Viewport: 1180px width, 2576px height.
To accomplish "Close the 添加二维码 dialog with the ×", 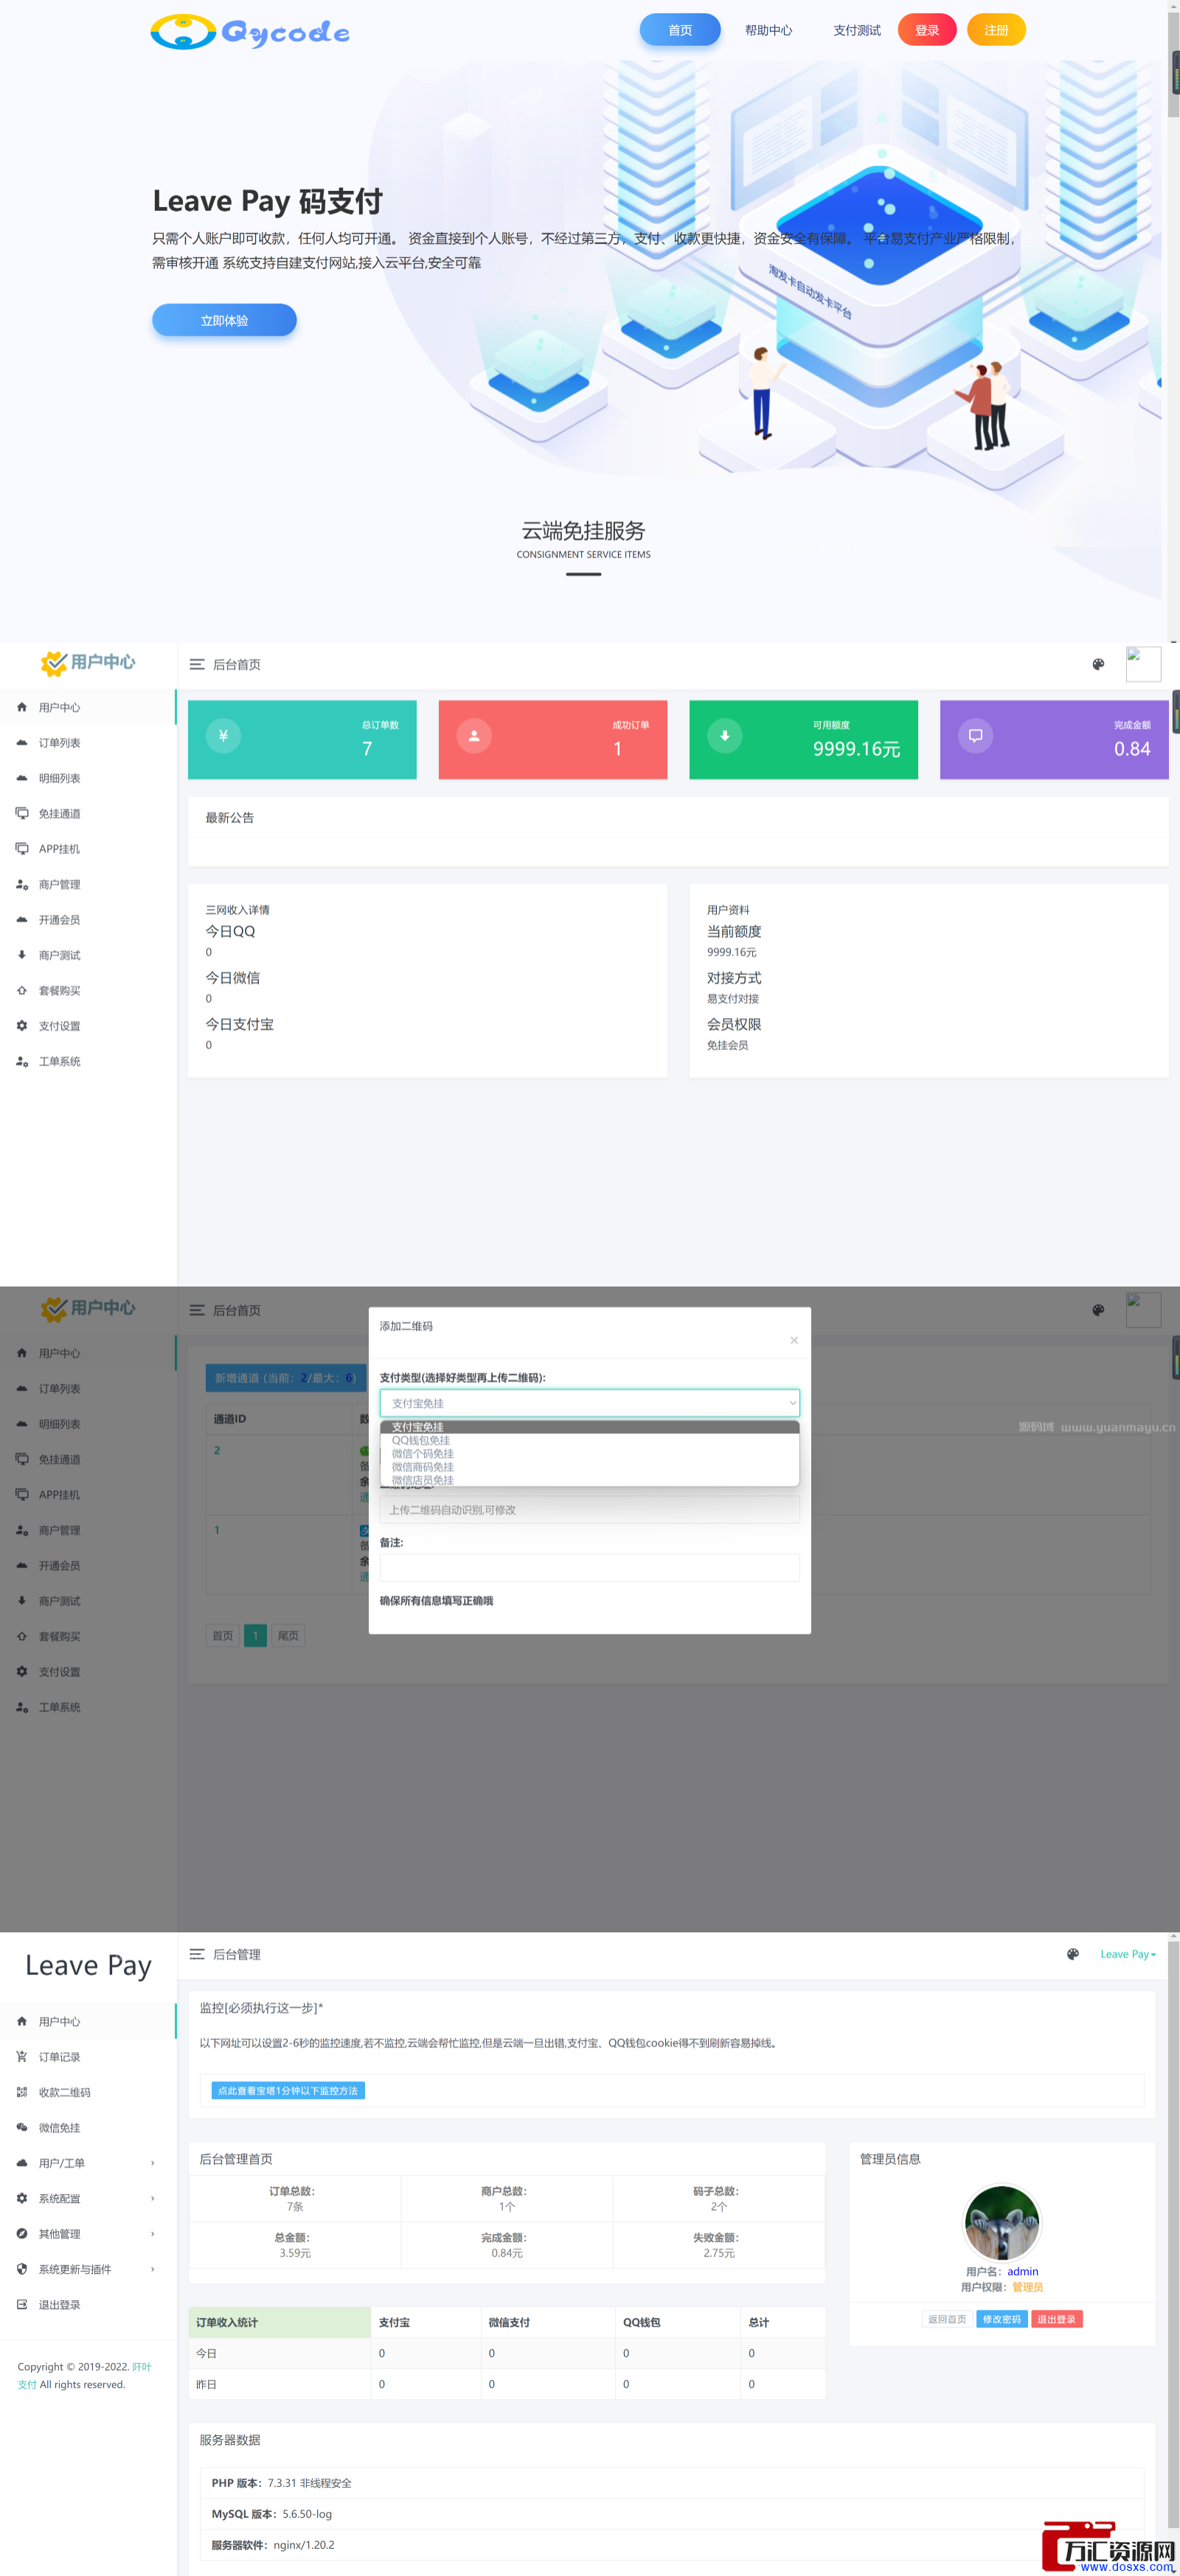I will [x=794, y=1340].
